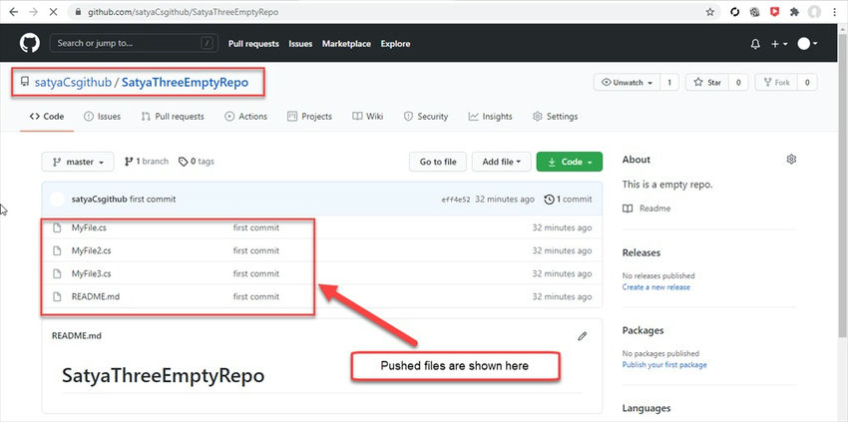
Task: Open README.md in the file list
Action: pyautogui.click(x=96, y=296)
